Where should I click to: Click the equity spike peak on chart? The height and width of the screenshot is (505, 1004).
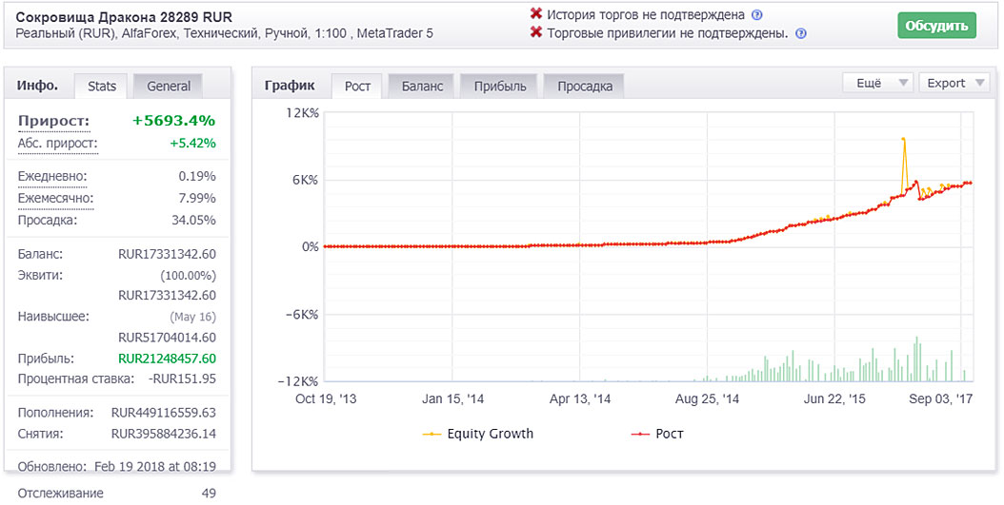point(902,139)
